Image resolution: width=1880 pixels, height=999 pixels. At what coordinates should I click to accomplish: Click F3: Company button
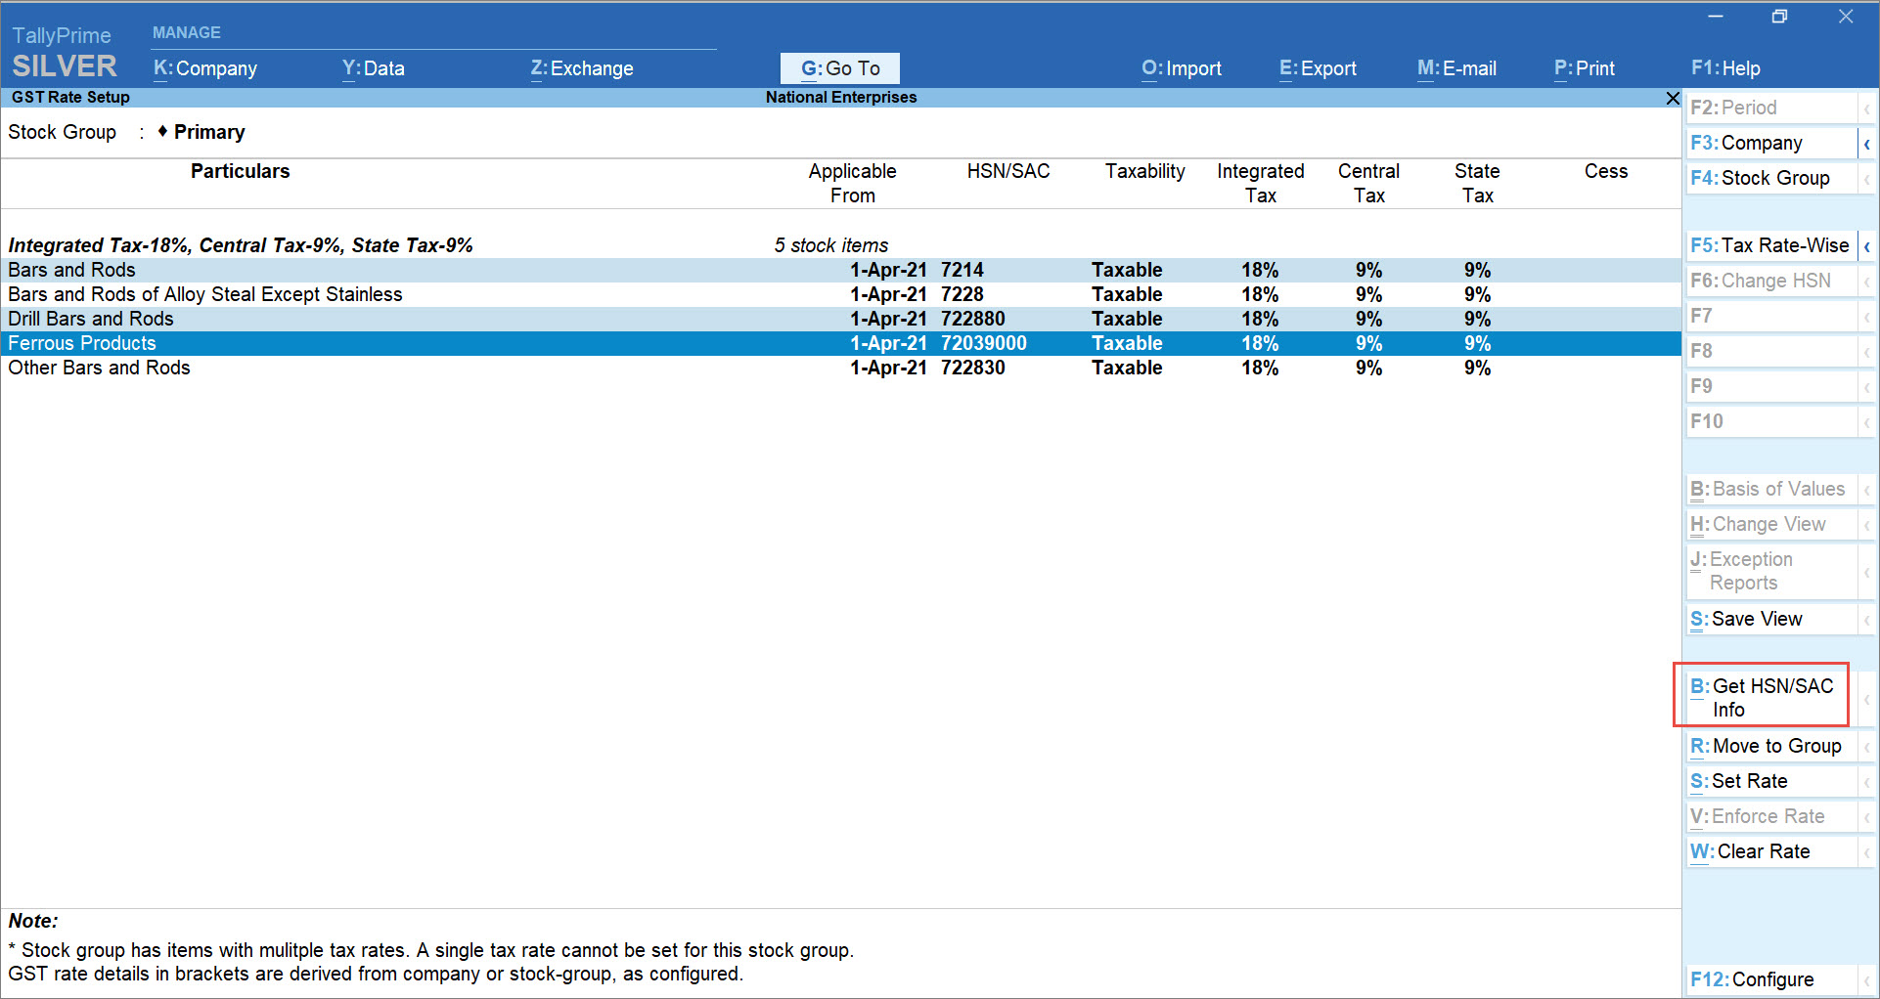click(x=1771, y=143)
